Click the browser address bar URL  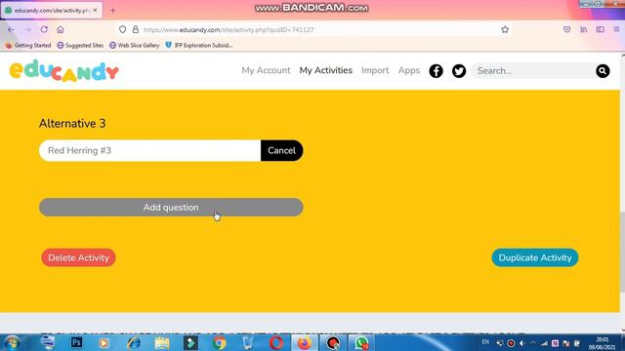[x=229, y=30]
